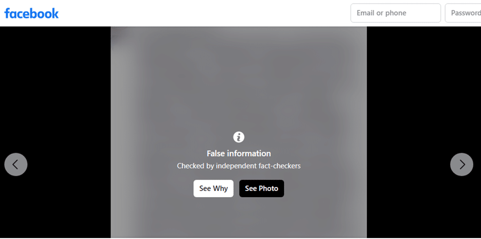Click the info icon above False information
Viewport: 481px width, 239px height.
pos(238,137)
